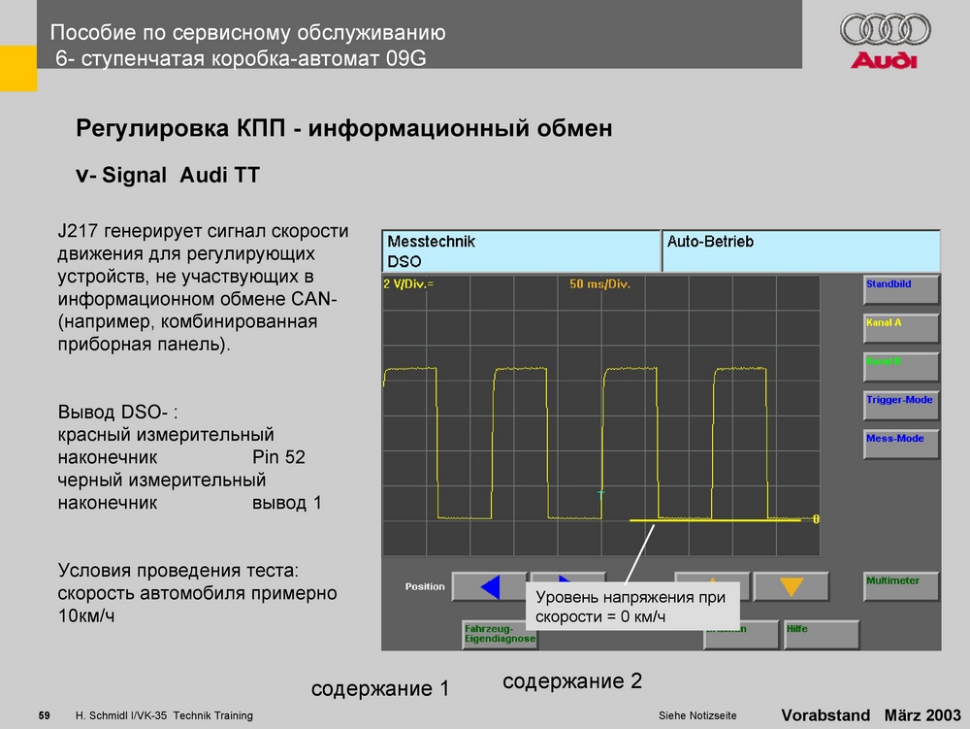Click the 'Auto-Betrieb' header field

801,250
